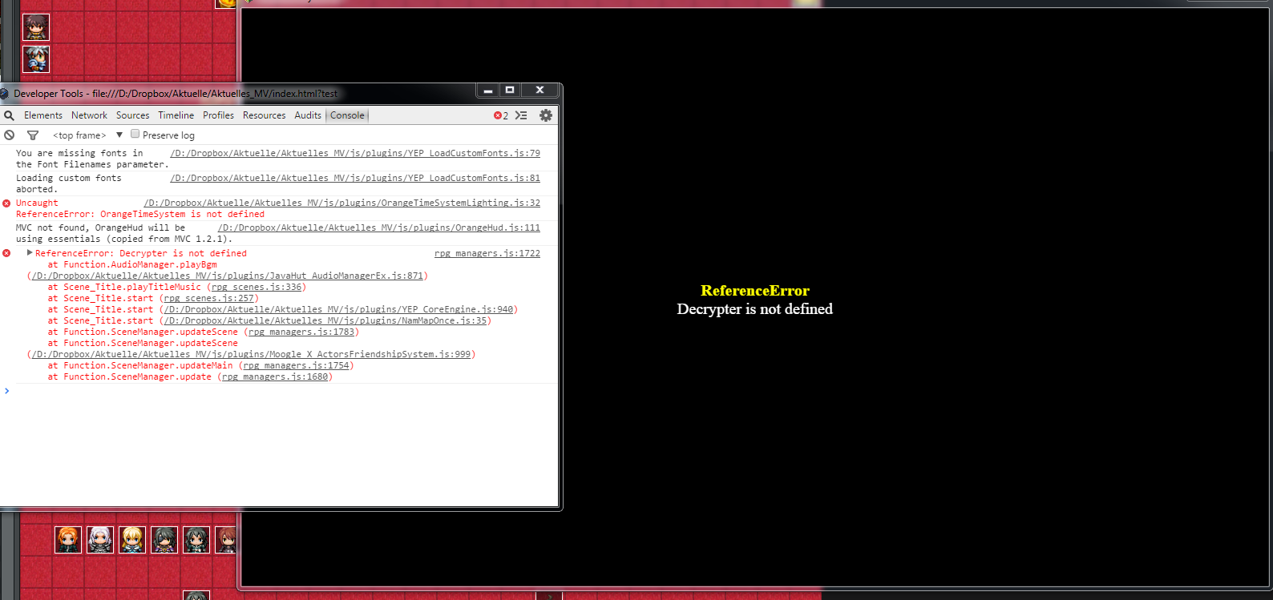The image size is (1273, 600).
Task: Open YEP_CoreEngine.js:940 link
Action: point(338,309)
